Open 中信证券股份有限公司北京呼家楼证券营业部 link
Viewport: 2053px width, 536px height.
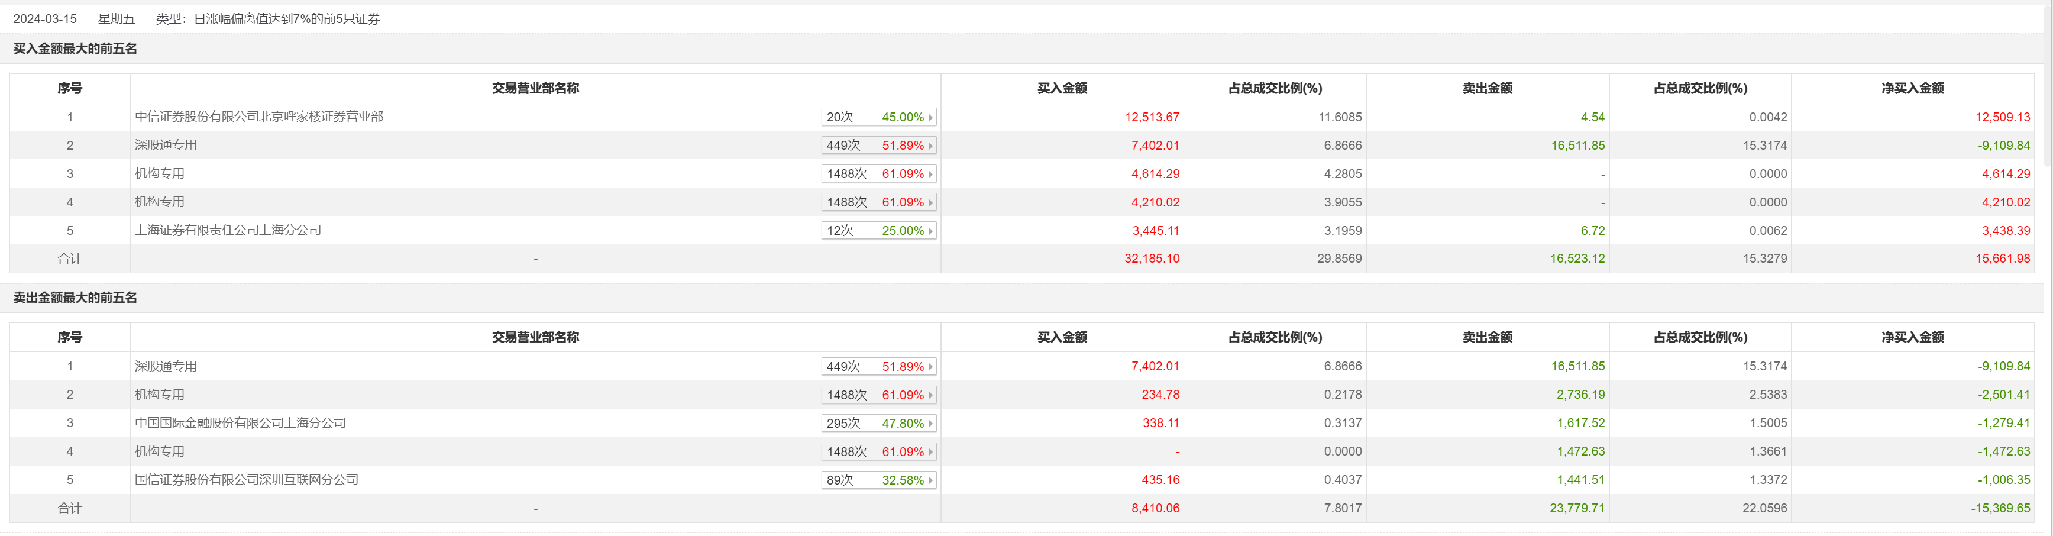pyautogui.click(x=259, y=117)
